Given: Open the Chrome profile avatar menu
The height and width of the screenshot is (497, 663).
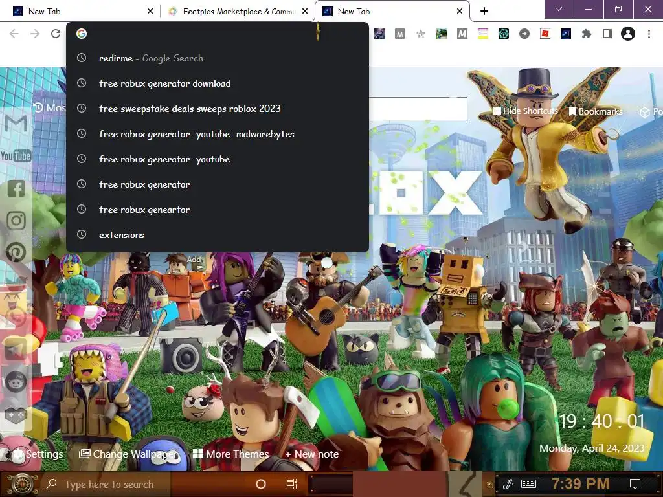Looking at the screenshot, I should click(x=628, y=34).
